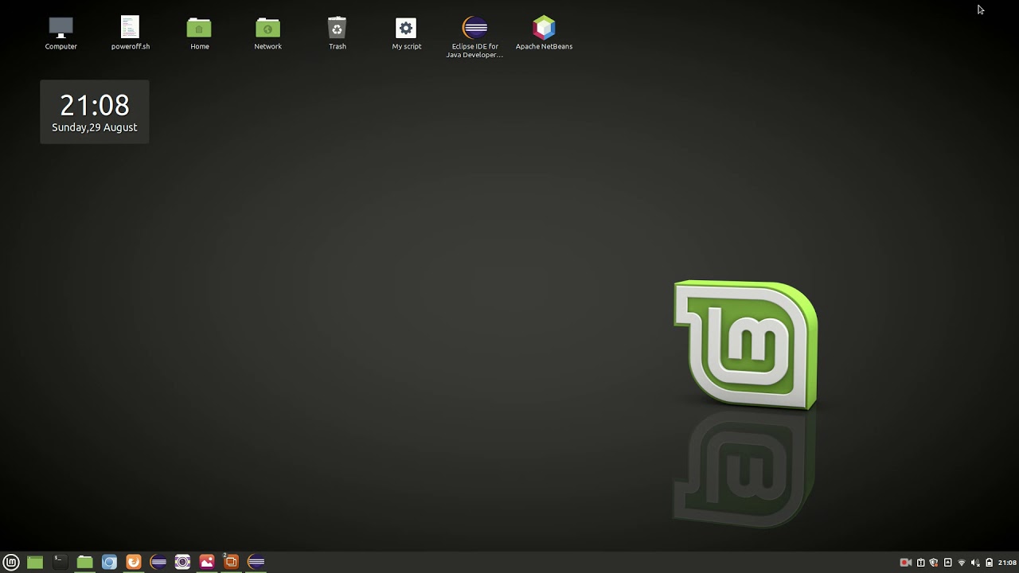Open the pink image viewer panel icon
This screenshot has width=1019, height=573.
[207, 562]
